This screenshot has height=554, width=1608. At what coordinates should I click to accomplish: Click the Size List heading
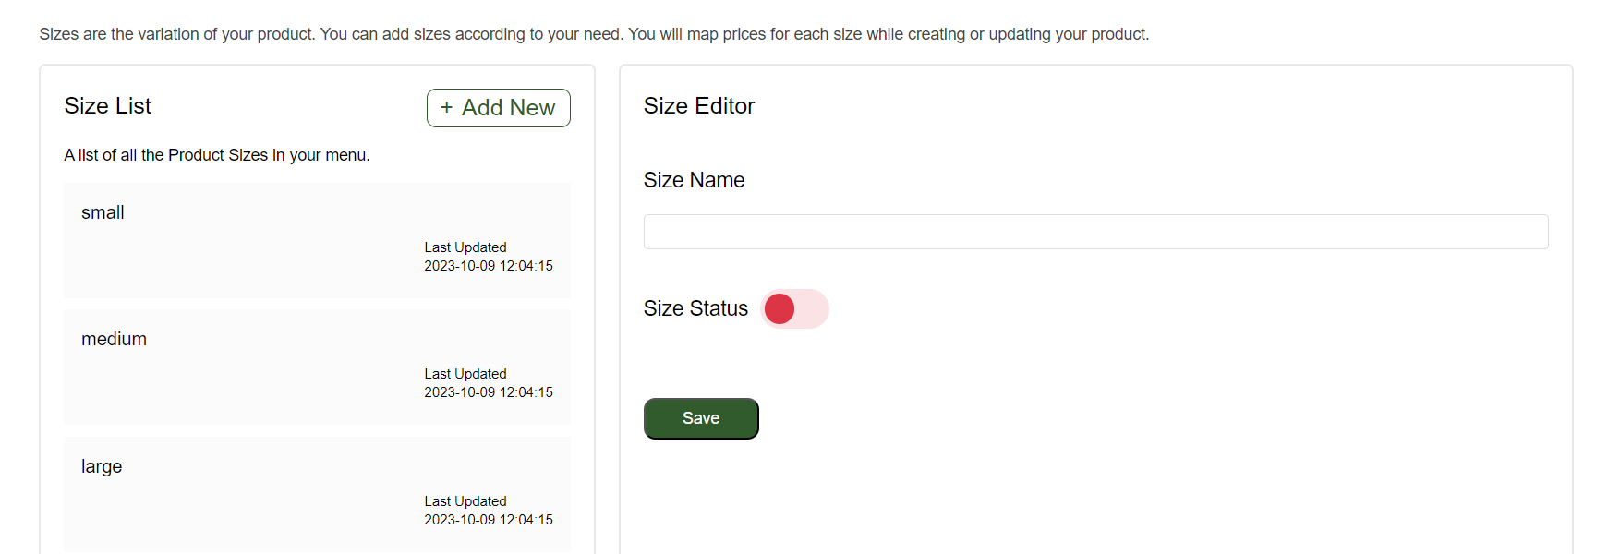[x=108, y=106]
